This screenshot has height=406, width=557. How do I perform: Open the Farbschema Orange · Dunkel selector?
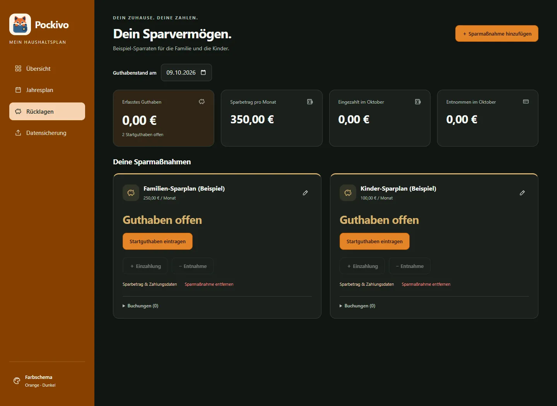pos(47,381)
